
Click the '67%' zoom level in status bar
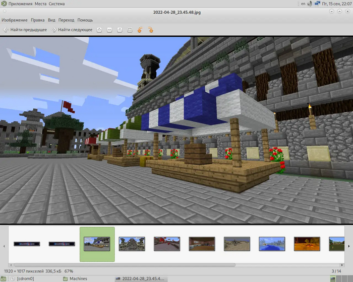coord(69,271)
